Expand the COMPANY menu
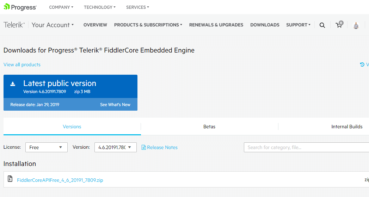The image size is (369, 197). (x=61, y=7)
